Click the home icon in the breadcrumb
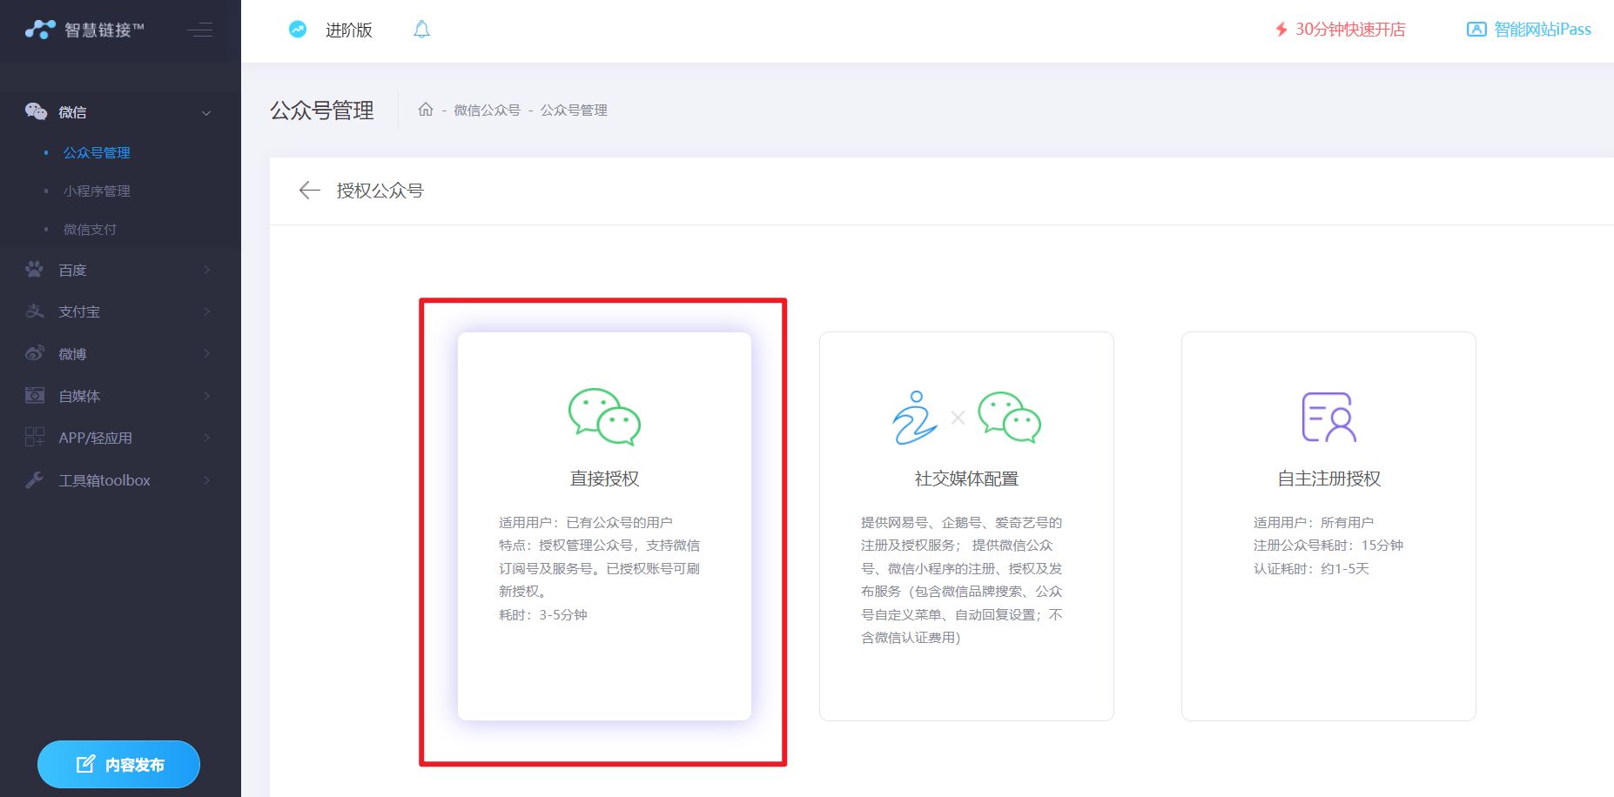The height and width of the screenshot is (797, 1614). (426, 110)
